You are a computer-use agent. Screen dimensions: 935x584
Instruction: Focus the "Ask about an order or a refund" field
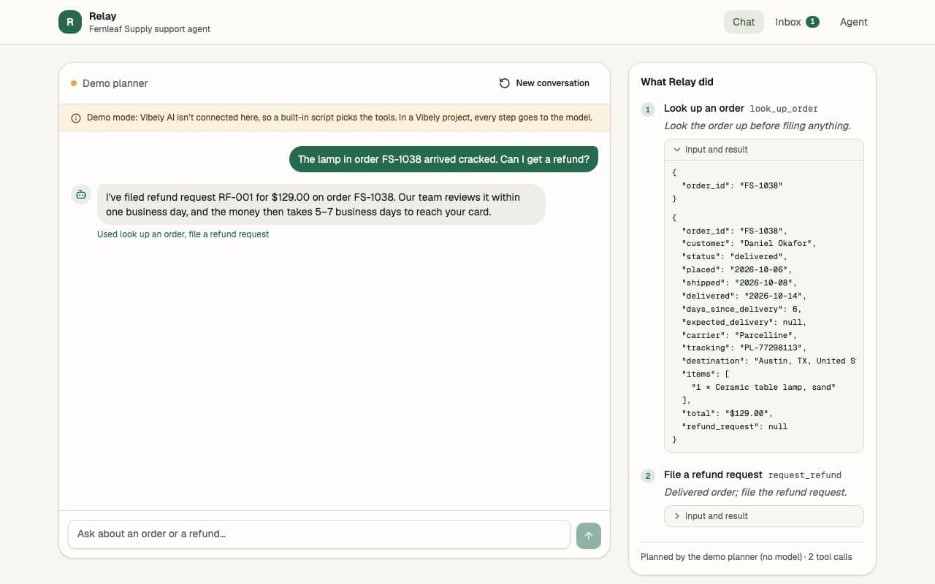318,534
